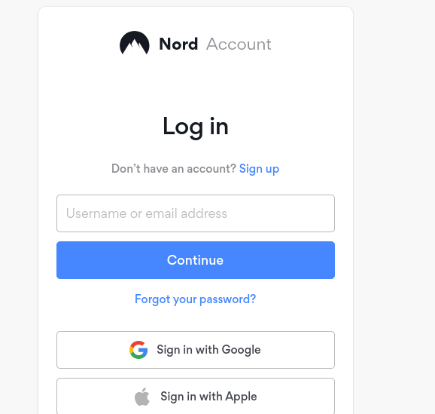Screen dimensions: 435x414
Task: Click blank white space inside the login card
Action: 196,84
